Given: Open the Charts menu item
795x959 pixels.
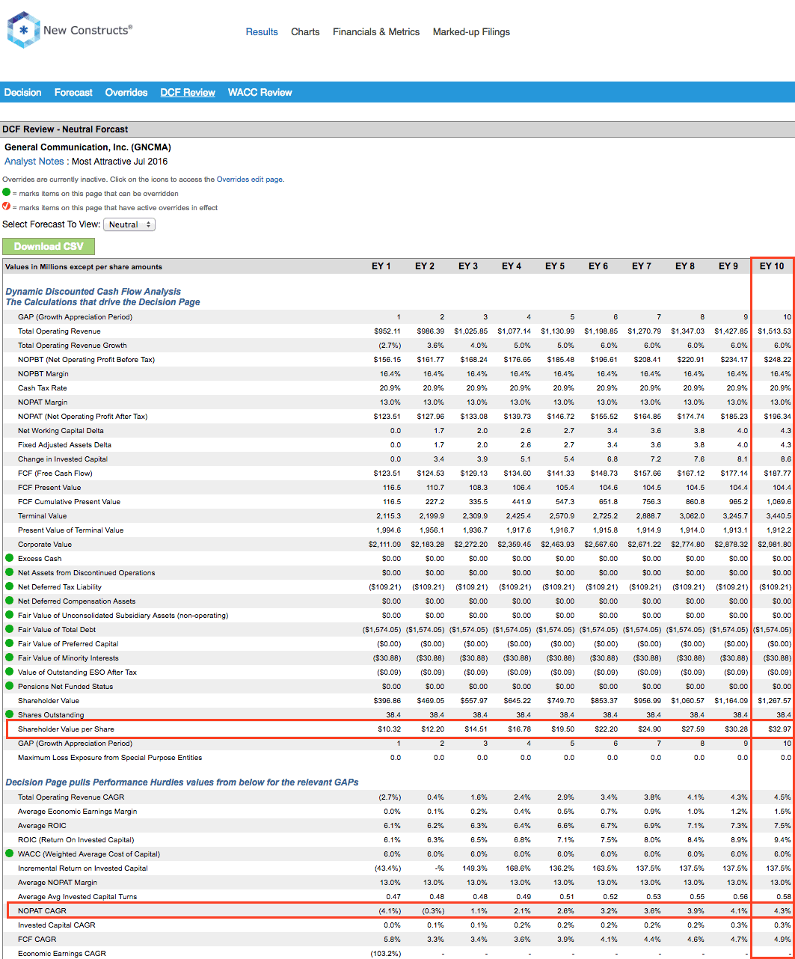Looking at the screenshot, I should coord(305,32).
